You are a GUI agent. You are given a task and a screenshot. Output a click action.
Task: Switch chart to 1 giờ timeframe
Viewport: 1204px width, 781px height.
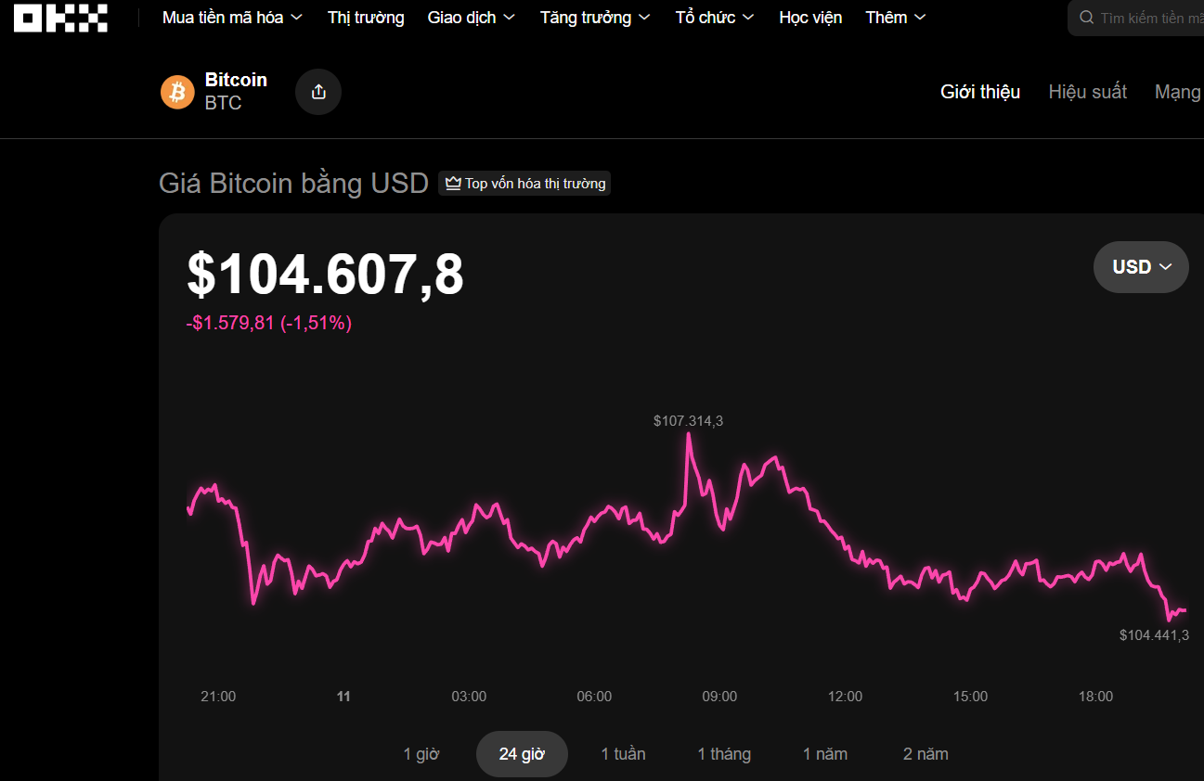tap(421, 753)
